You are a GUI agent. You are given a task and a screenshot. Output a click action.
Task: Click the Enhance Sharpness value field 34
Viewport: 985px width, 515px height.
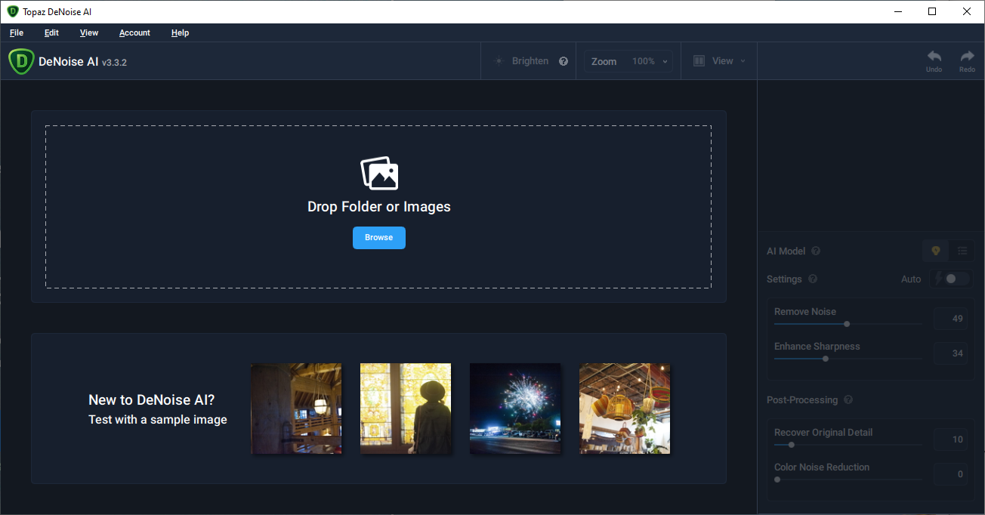(951, 353)
